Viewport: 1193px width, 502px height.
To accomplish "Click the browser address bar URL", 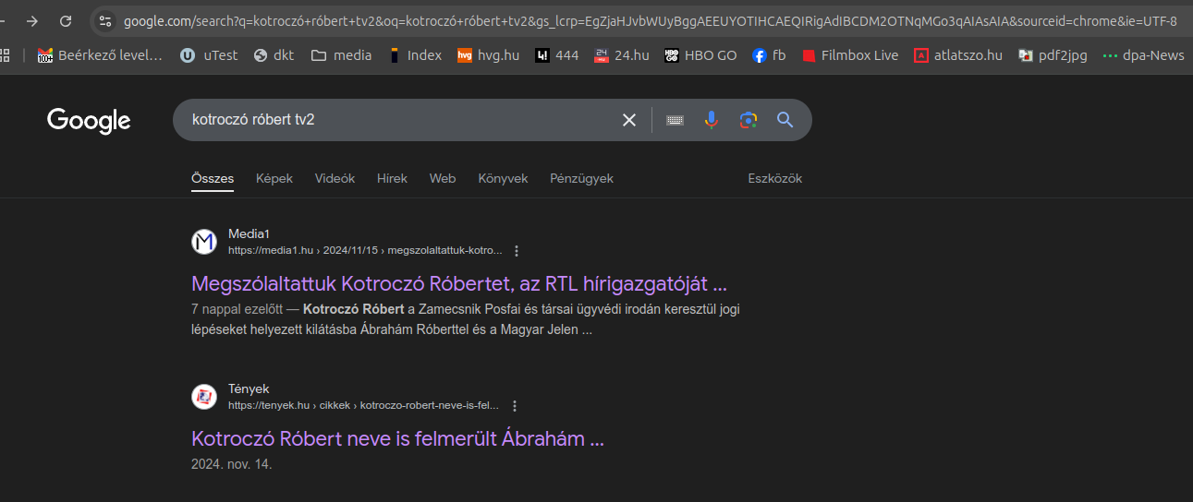I will coord(651,20).
